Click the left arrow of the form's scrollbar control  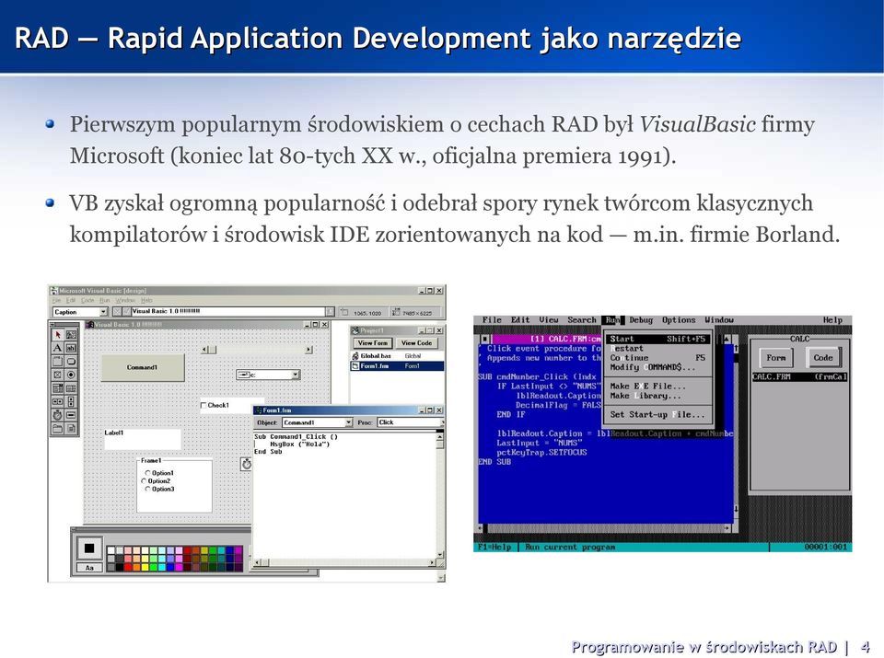click(x=204, y=350)
